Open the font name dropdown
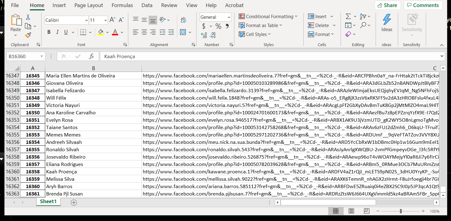Screen dimensions: 451x221 click(x=86, y=20)
